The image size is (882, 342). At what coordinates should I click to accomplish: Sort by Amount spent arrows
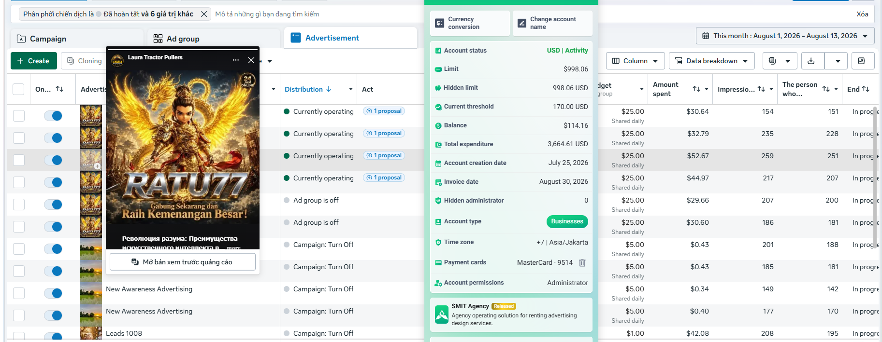[x=696, y=89]
